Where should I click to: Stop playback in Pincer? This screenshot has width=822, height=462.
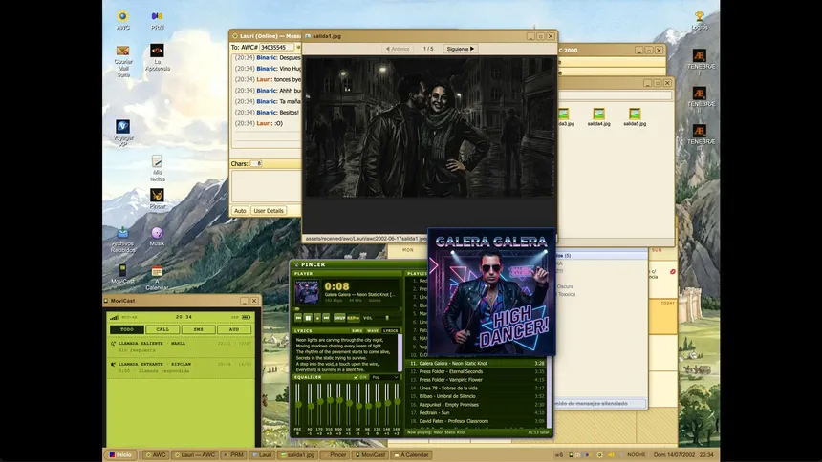(x=317, y=318)
